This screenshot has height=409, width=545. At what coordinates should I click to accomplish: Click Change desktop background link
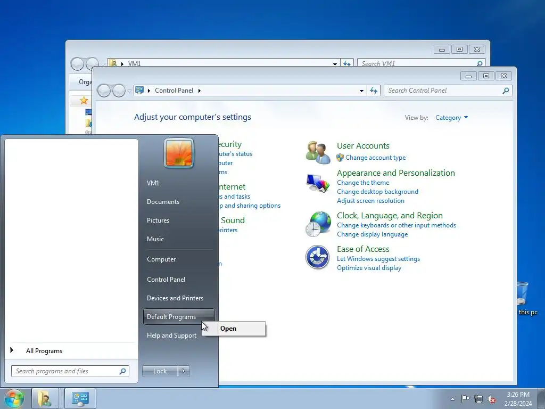pyautogui.click(x=377, y=192)
